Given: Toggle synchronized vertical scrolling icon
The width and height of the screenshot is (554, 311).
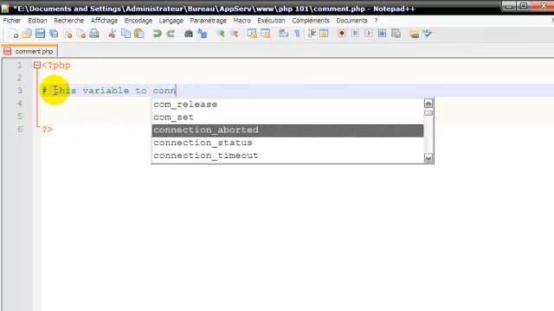Looking at the screenshot, I should (252, 34).
